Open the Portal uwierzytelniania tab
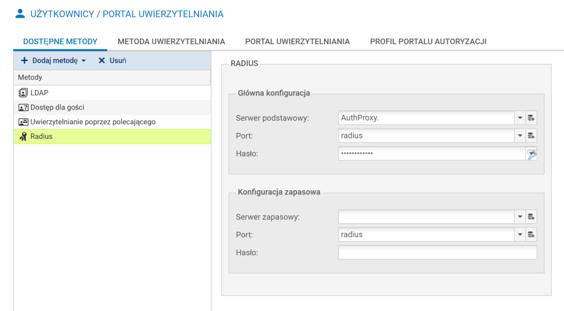564x311 pixels. [x=297, y=41]
